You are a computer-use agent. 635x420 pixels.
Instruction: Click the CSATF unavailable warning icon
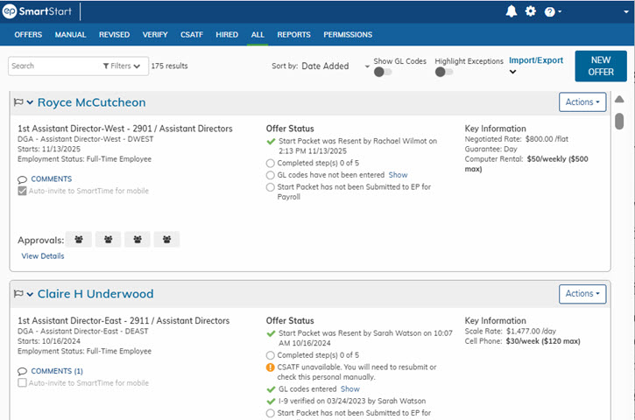tap(270, 367)
